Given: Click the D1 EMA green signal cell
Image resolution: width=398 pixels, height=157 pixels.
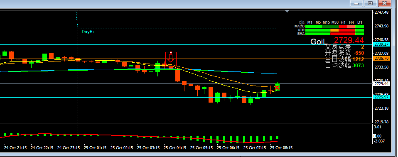Looking at the screenshot, I should pyautogui.click(x=360, y=34).
